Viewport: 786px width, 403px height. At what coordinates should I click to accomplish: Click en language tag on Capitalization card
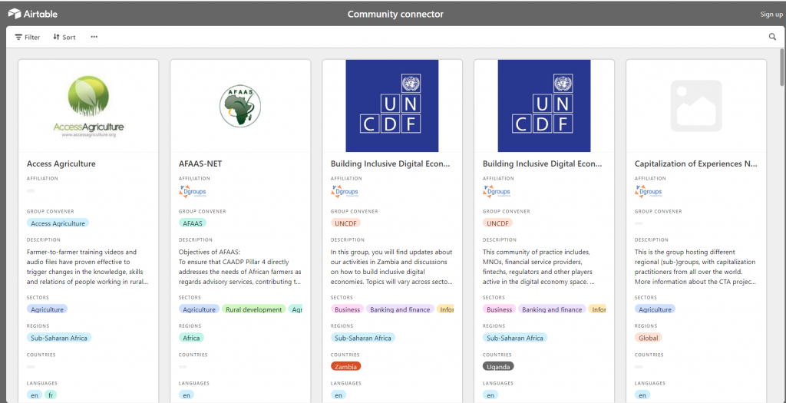642,395
